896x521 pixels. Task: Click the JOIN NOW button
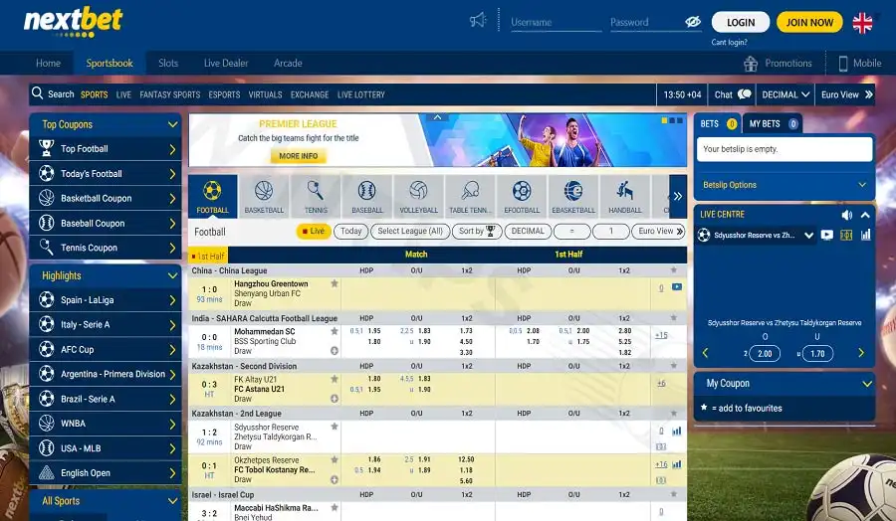809,22
